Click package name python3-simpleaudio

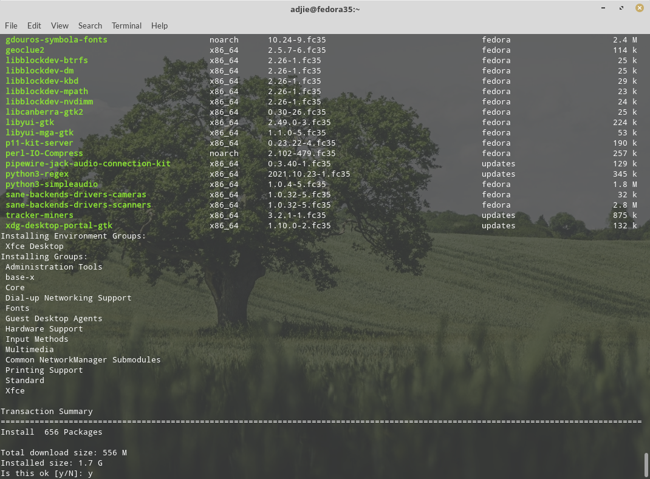click(52, 185)
